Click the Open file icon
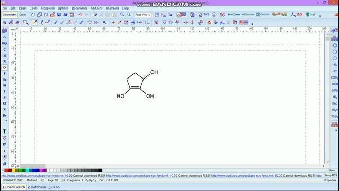339x191 pixels. pyautogui.click(x=52, y=15)
